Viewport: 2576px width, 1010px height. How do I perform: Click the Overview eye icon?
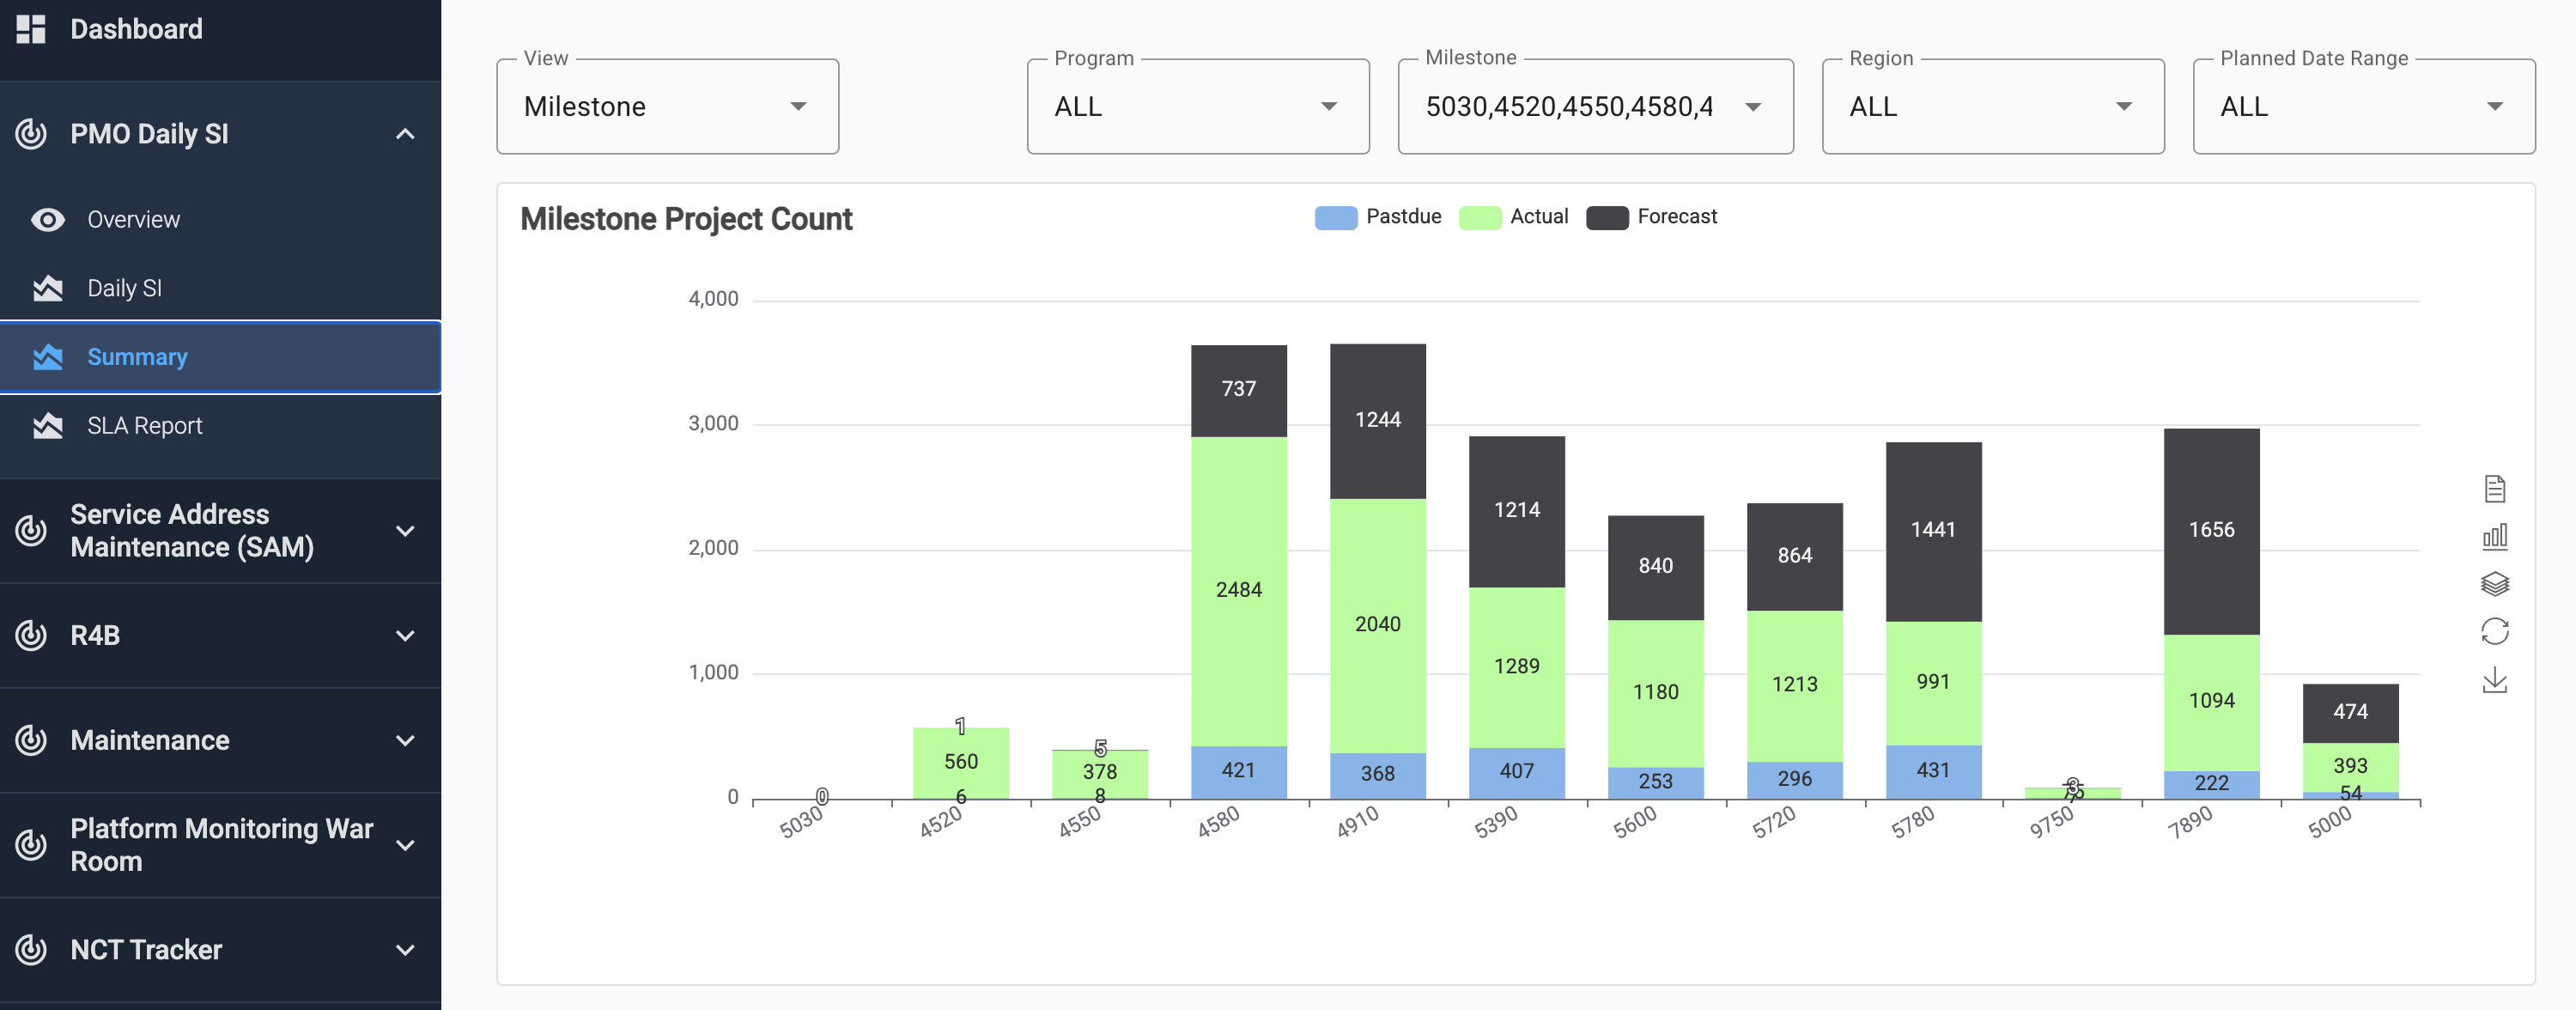click(x=47, y=220)
